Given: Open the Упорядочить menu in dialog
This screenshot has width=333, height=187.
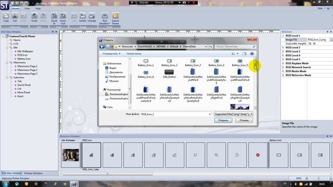Looking at the screenshot, I should [111, 54].
